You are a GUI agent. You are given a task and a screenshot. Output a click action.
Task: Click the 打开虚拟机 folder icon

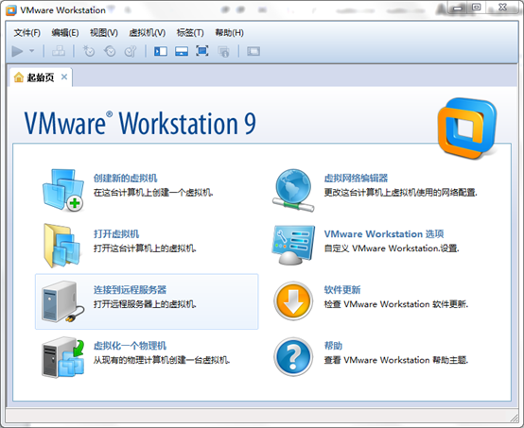pyautogui.click(x=61, y=246)
